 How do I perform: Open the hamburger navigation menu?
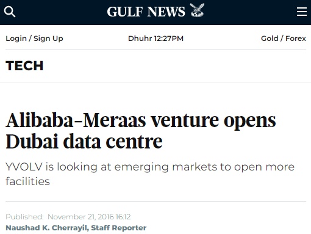302,12
